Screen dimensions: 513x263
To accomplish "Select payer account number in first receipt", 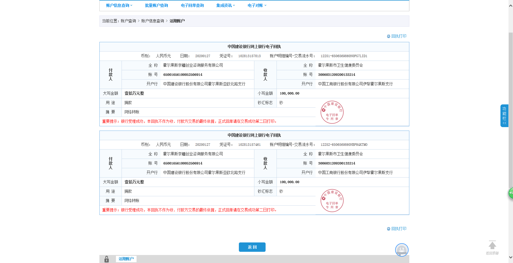I will pyautogui.click(x=183, y=75).
